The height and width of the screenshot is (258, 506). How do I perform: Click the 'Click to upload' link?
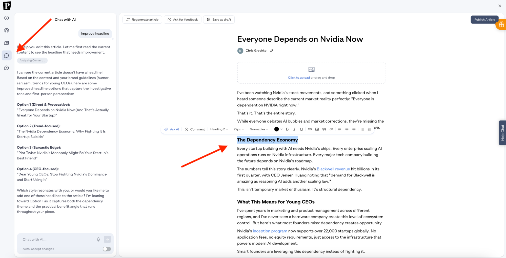299,78
